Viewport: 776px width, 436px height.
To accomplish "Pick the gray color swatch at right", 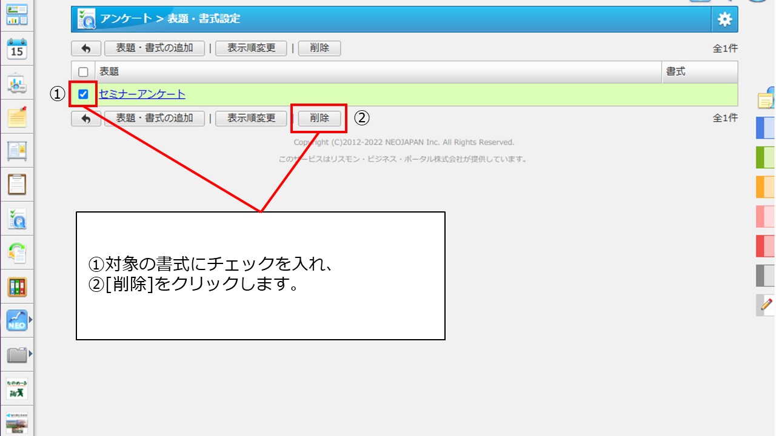I will pos(766,276).
